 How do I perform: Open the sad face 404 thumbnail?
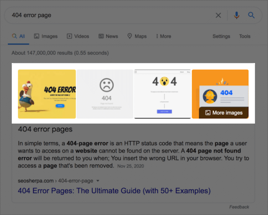click(x=105, y=94)
